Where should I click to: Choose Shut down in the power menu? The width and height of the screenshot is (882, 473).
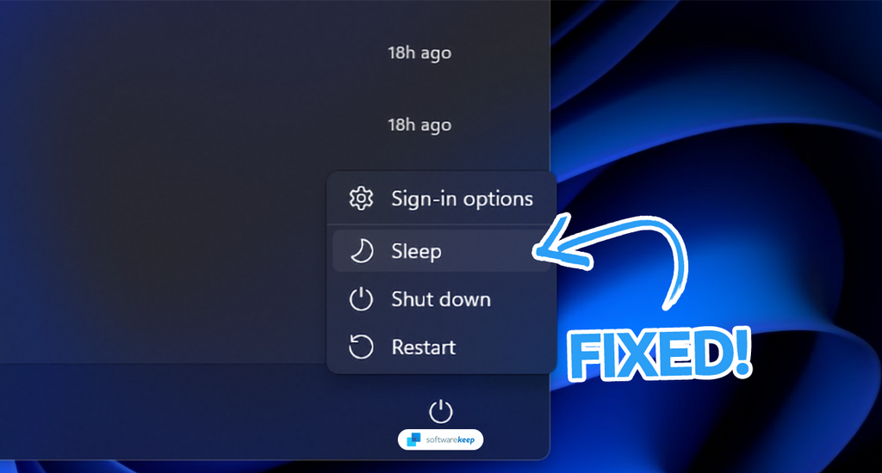pos(441,299)
